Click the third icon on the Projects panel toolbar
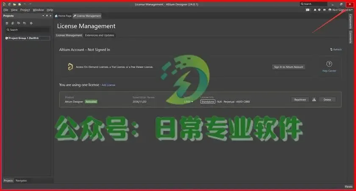This screenshot has width=356, height=191. click(x=19, y=23)
